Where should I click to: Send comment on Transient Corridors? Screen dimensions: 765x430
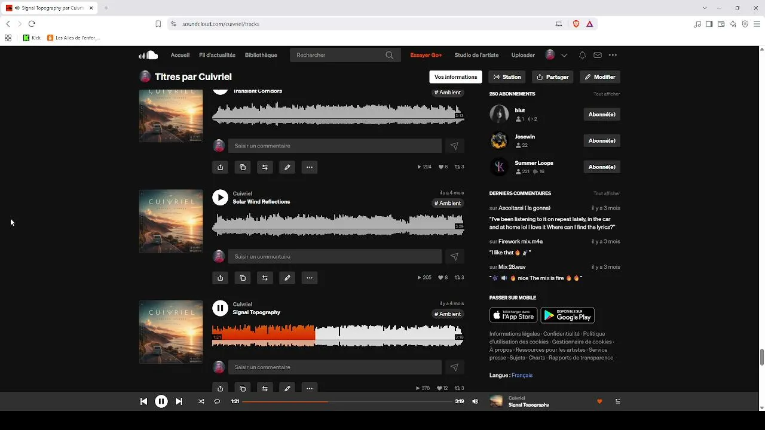click(x=454, y=146)
